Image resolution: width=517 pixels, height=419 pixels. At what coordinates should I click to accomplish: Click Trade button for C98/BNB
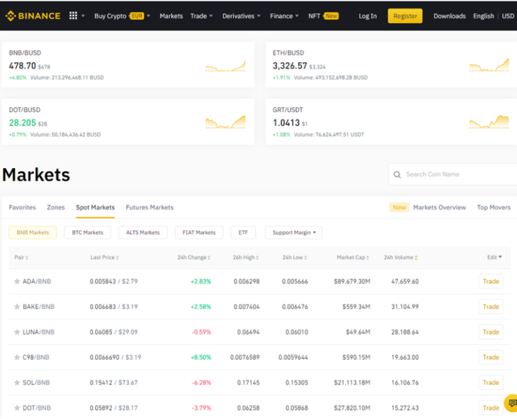pyautogui.click(x=491, y=357)
